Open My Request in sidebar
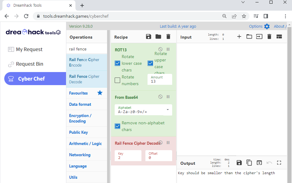292x183 pixels. point(25,49)
